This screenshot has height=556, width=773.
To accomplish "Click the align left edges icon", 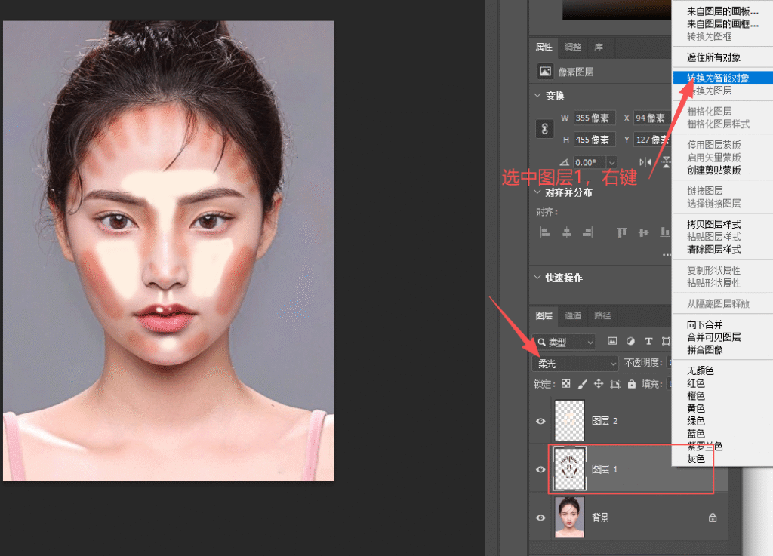I will tap(545, 232).
